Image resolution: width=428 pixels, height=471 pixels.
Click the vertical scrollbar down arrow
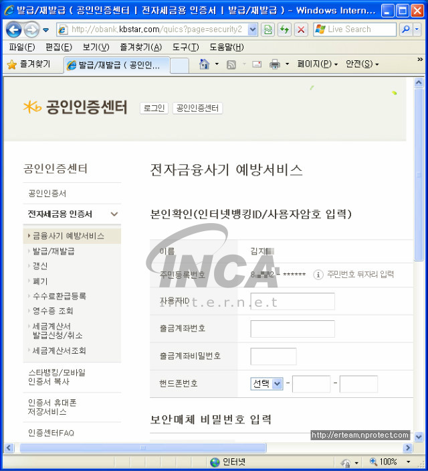point(419,437)
